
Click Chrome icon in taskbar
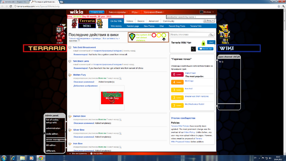tap(41, 158)
